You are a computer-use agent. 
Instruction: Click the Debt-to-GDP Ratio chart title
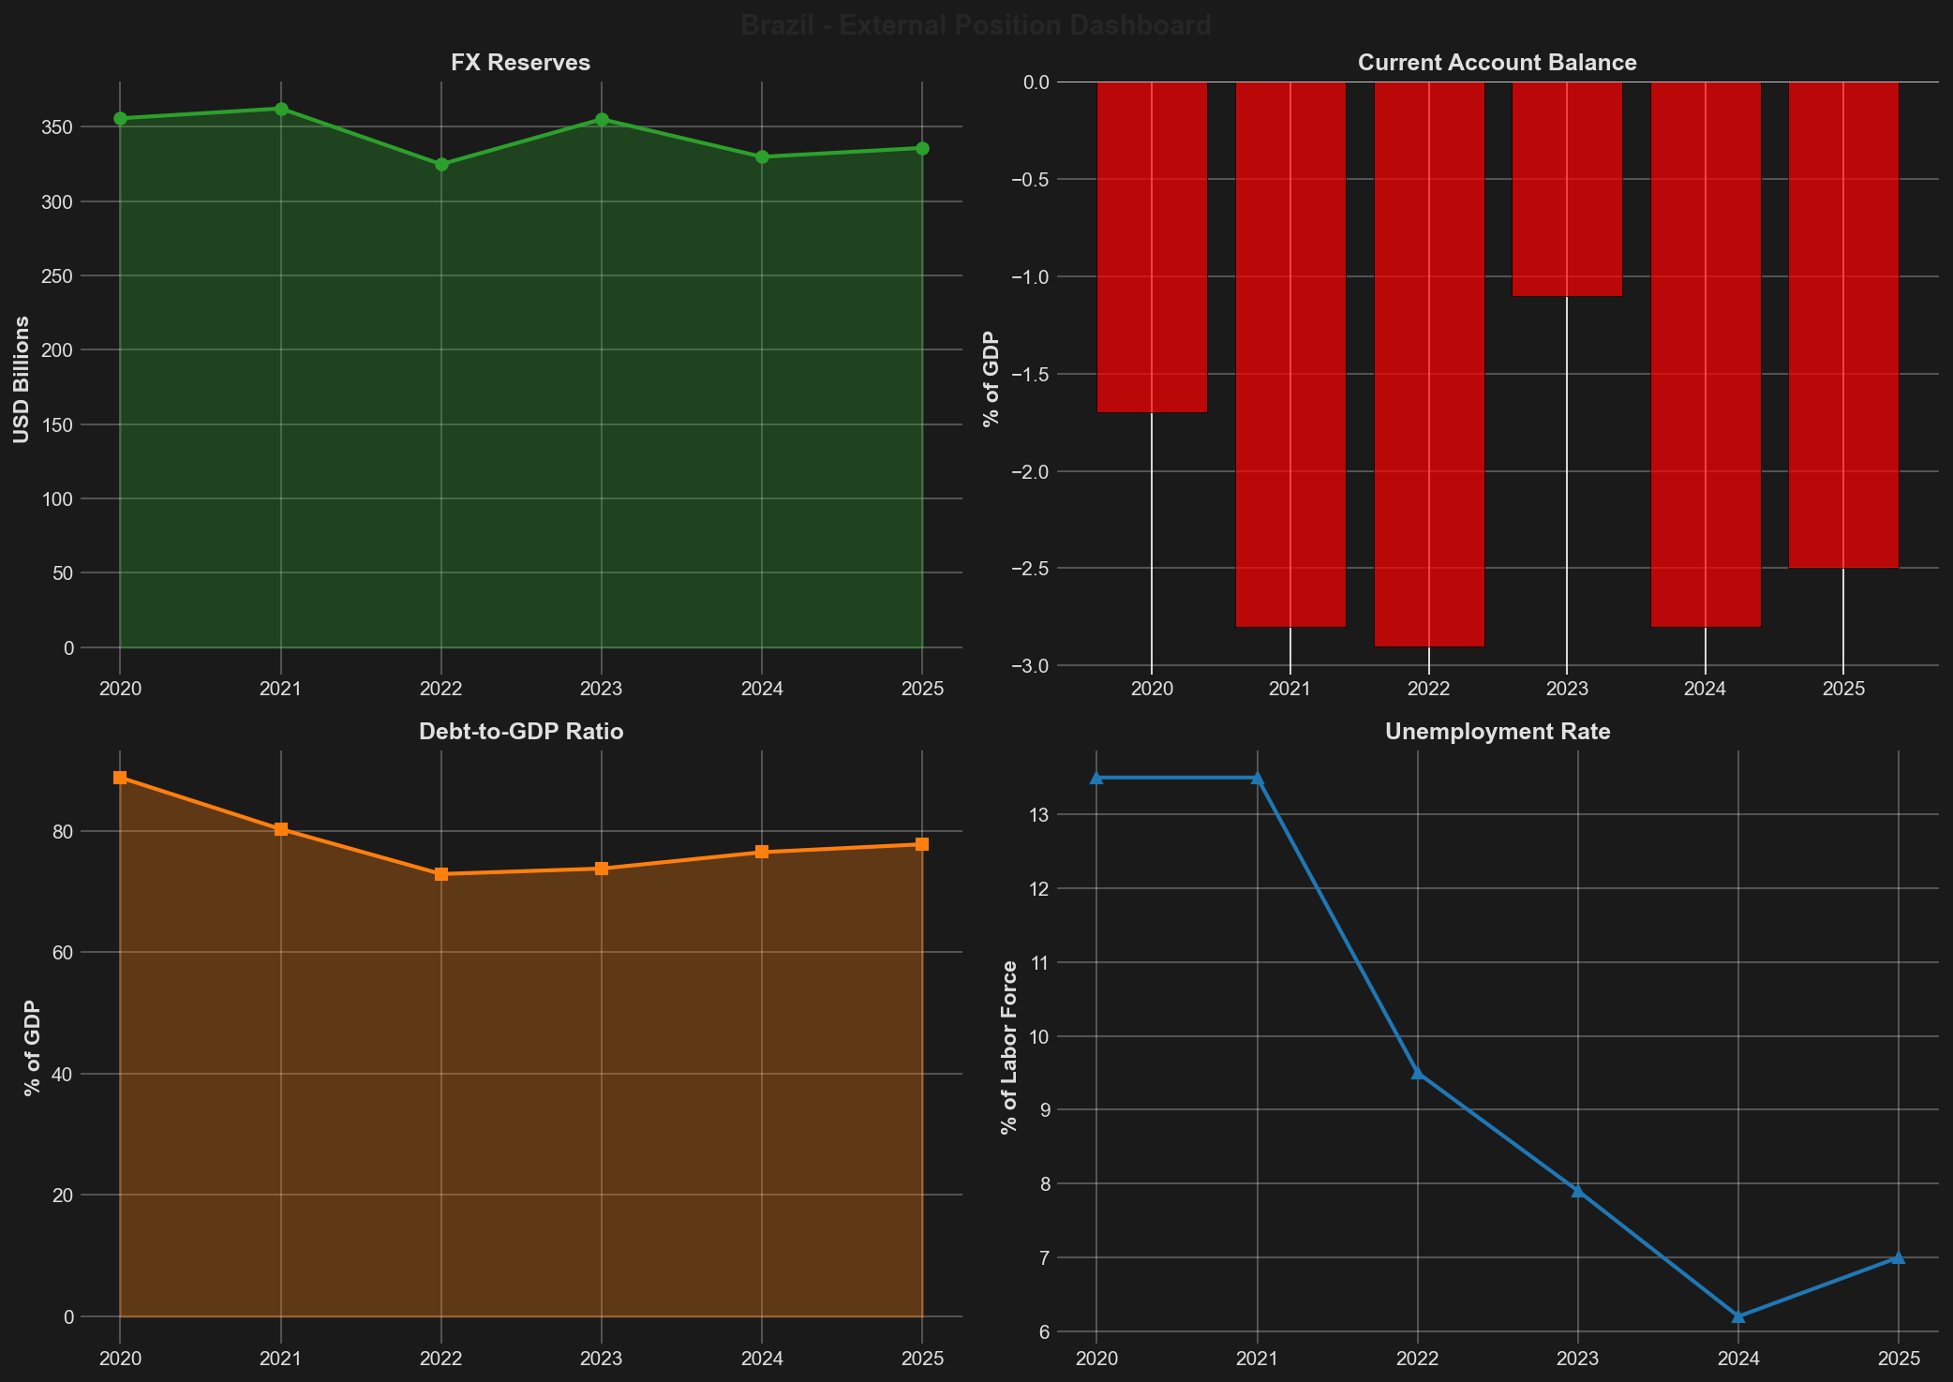click(x=521, y=732)
